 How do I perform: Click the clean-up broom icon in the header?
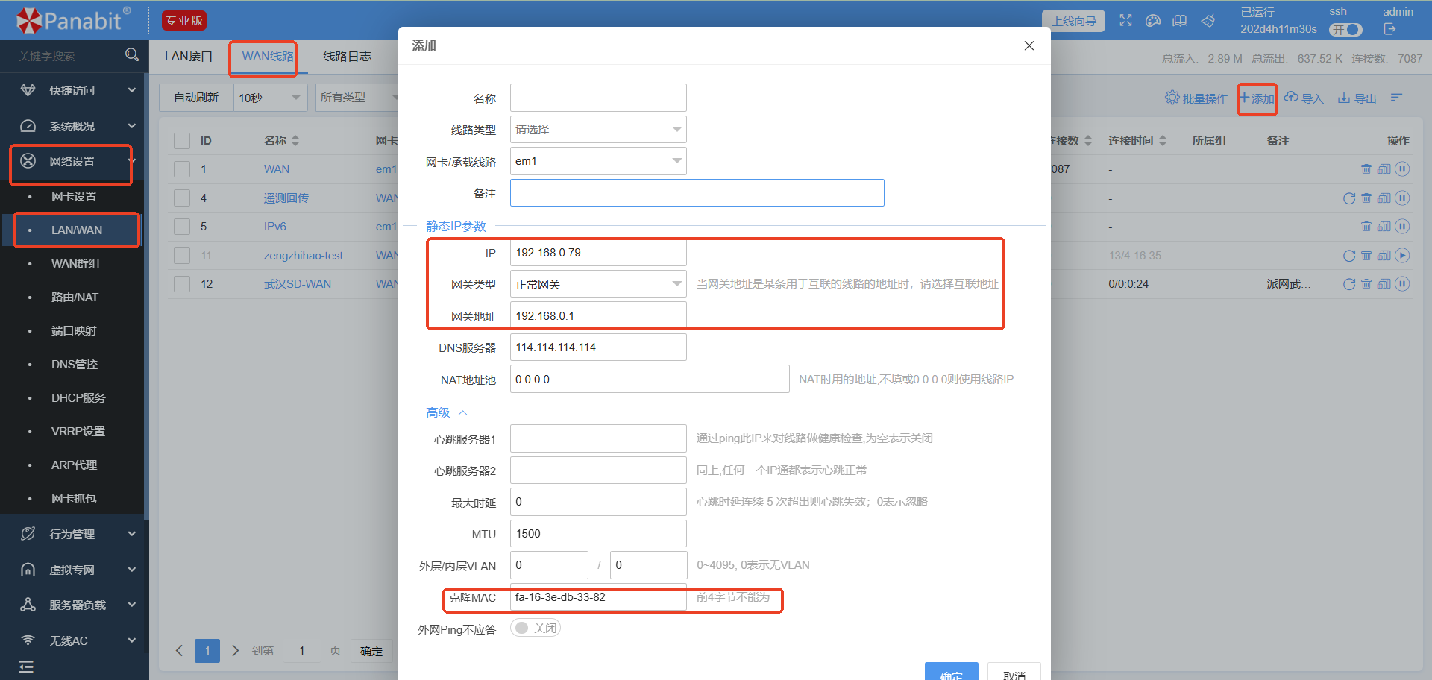1208,20
